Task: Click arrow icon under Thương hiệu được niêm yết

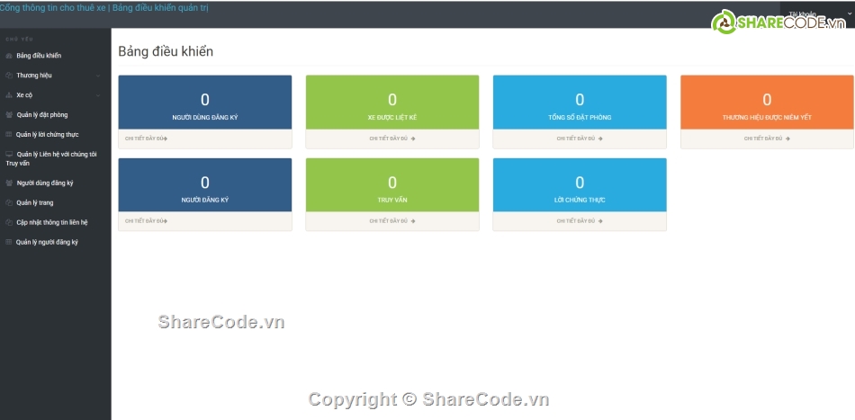Action: (x=787, y=139)
